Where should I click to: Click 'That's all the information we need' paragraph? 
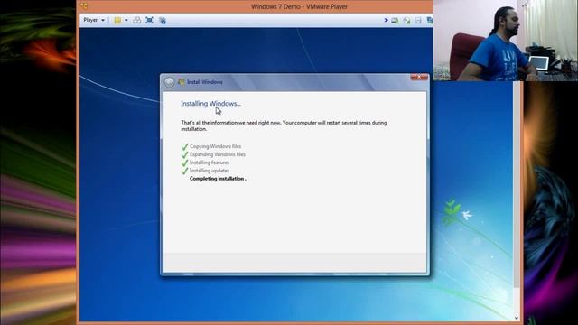(x=284, y=125)
